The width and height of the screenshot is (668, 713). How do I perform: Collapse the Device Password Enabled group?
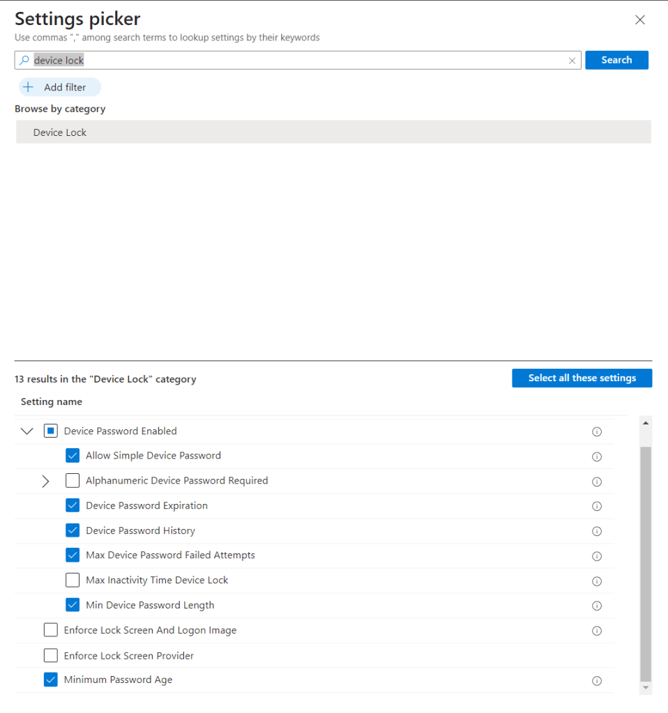[27, 431]
